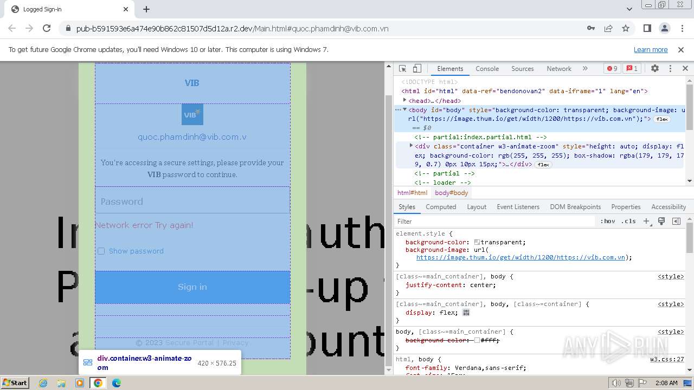Image resolution: width=694 pixels, height=390 pixels.
Task: Select the html#html breadcrumb
Action: [412, 193]
